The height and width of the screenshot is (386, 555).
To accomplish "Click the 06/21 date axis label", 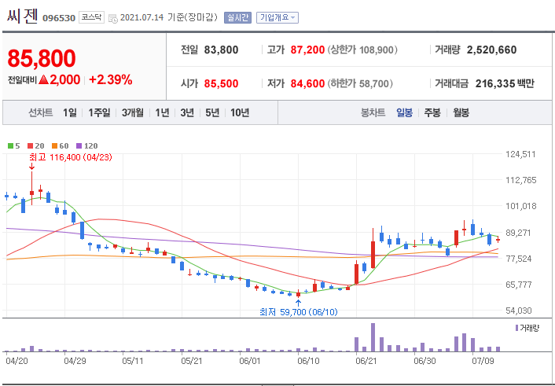I will (x=366, y=361).
